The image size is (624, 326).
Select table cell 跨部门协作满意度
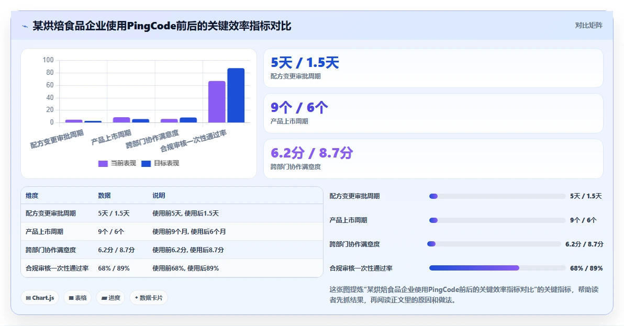pyautogui.click(x=51, y=250)
